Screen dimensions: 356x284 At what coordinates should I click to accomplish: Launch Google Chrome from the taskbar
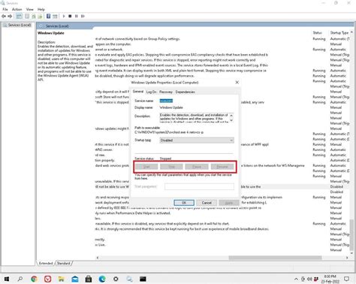click(34, 279)
